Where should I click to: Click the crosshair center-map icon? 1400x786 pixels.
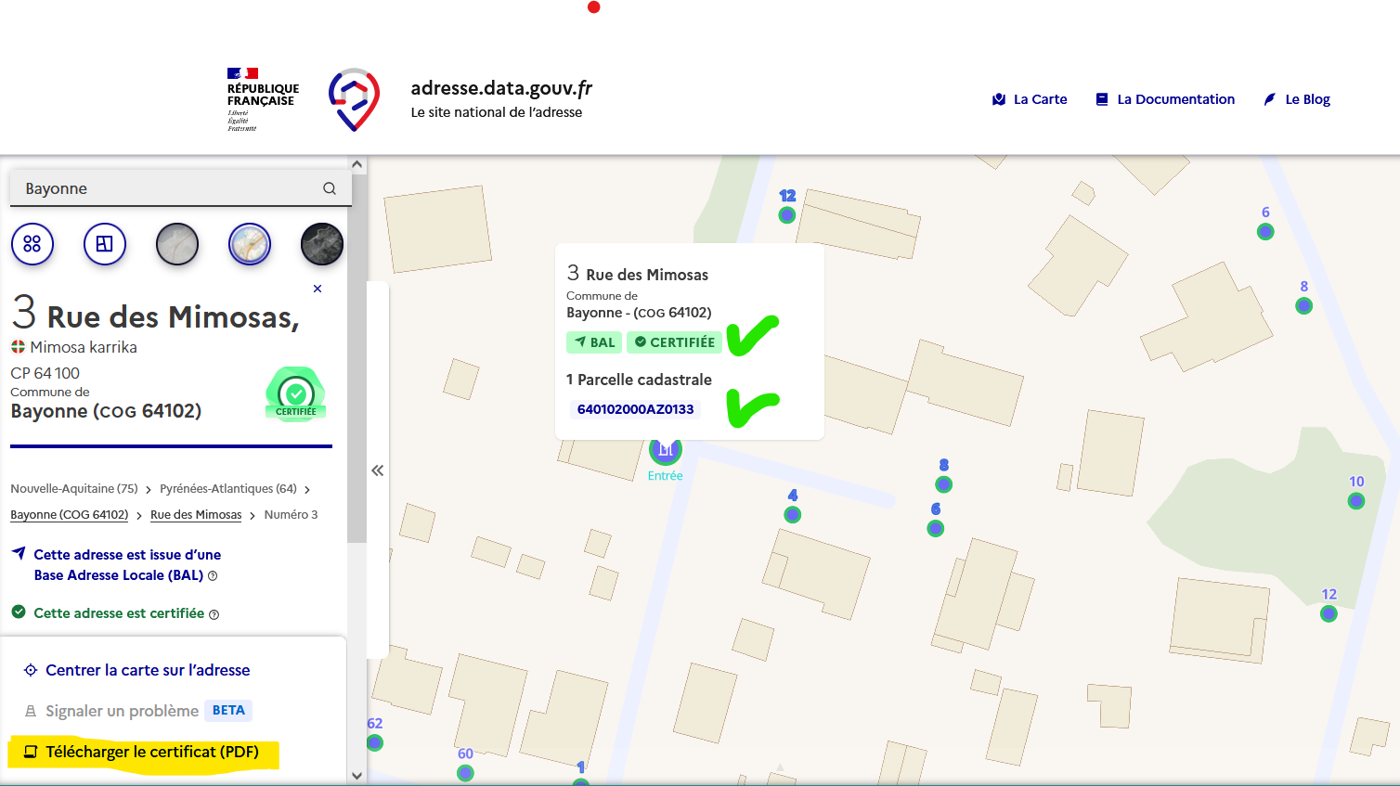click(31, 670)
